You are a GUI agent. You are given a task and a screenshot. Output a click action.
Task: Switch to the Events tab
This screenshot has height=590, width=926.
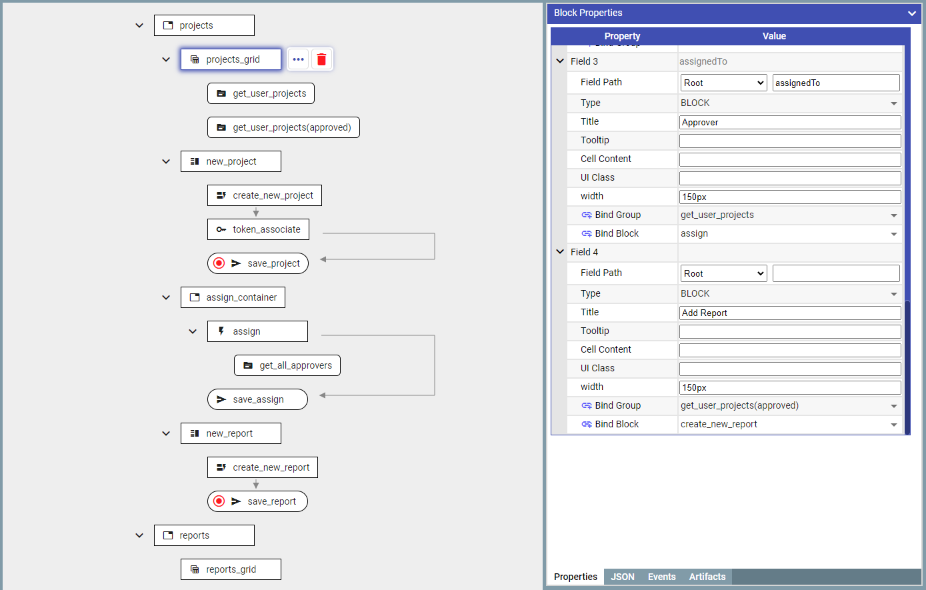point(661,577)
